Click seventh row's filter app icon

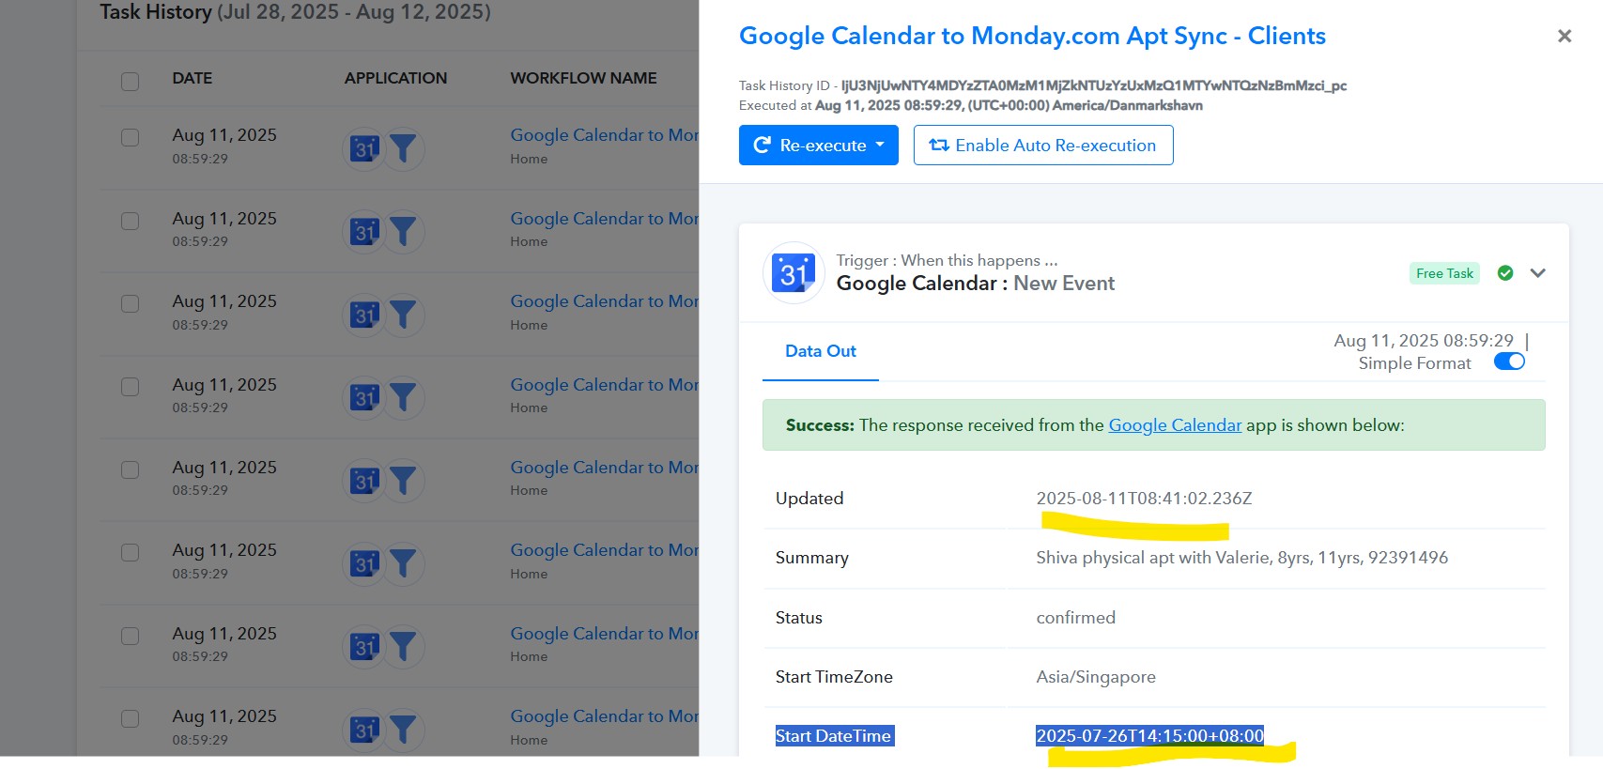click(x=403, y=646)
